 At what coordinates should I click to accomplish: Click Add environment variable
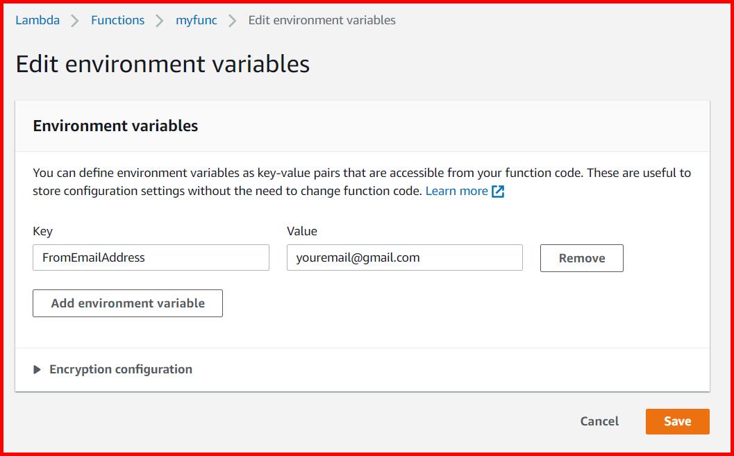127,303
